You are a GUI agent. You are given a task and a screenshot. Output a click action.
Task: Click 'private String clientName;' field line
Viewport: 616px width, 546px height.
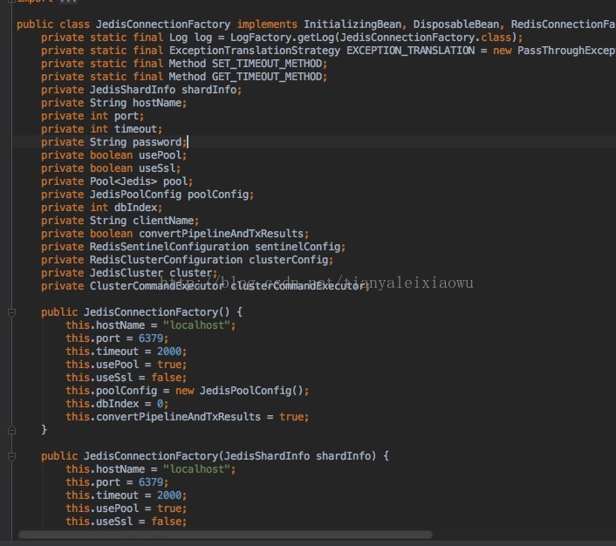(120, 221)
